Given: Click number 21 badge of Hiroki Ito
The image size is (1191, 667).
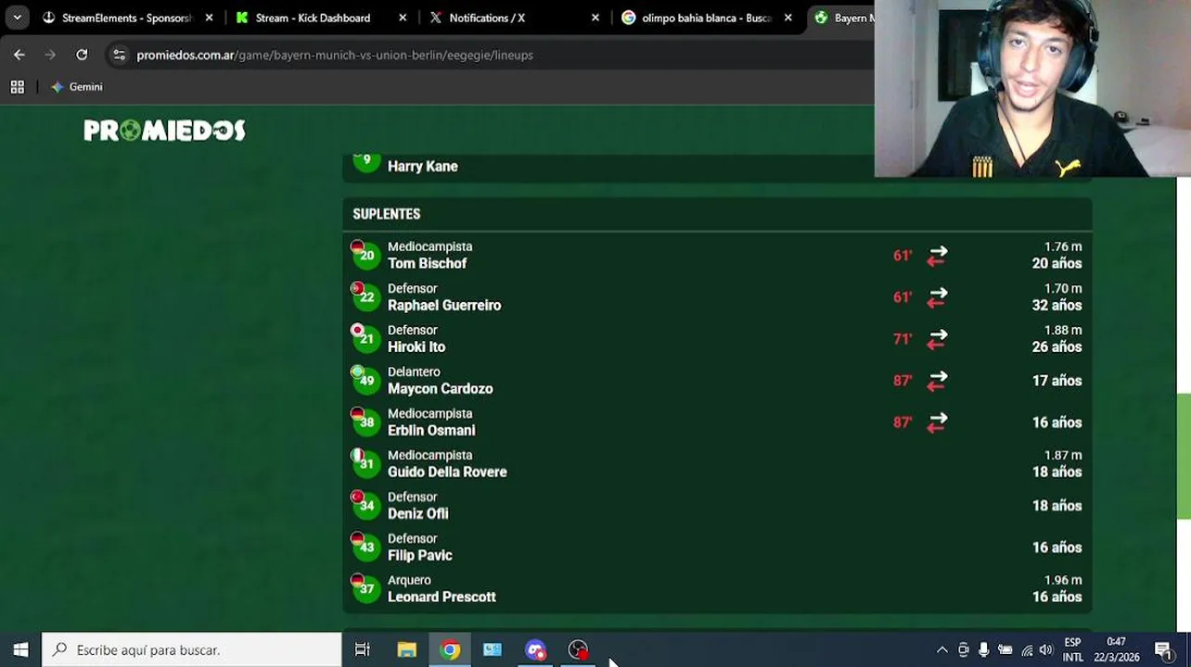Looking at the screenshot, I should tap(366, 339).
